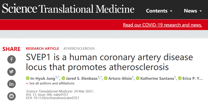The width and height of the screenshot is (208, 102).
Task: Open In-Hyuk Jung's ORCID icon
Action: pos(28,78)
